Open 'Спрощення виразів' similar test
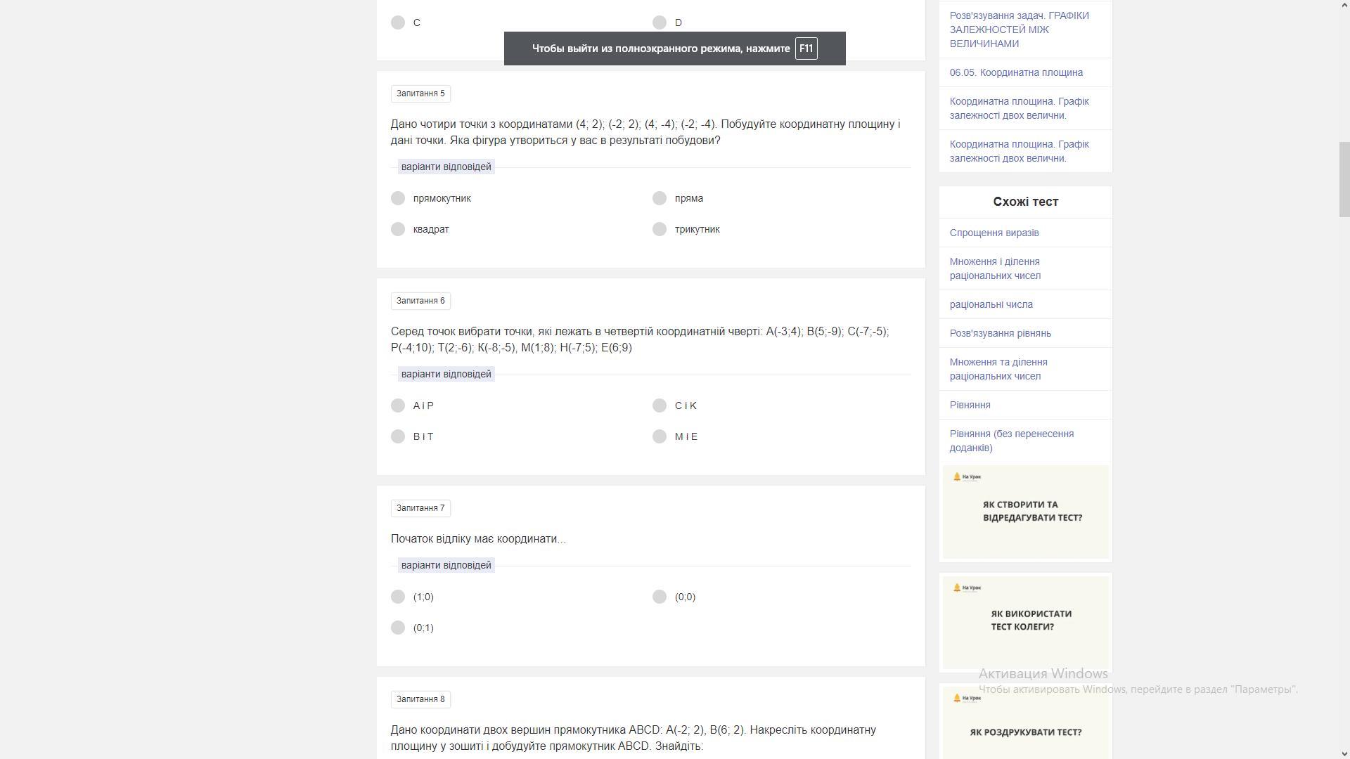 click(994, 233)
